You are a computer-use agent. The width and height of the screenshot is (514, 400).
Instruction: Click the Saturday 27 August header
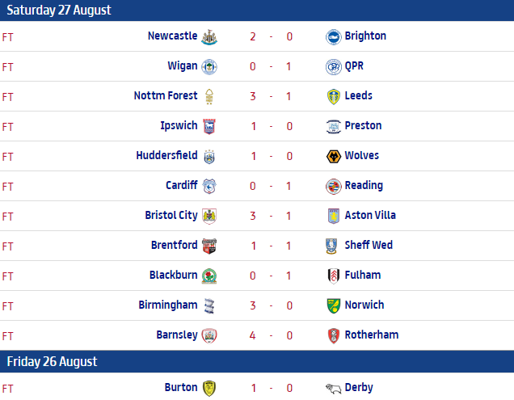[x=58, y=11]
